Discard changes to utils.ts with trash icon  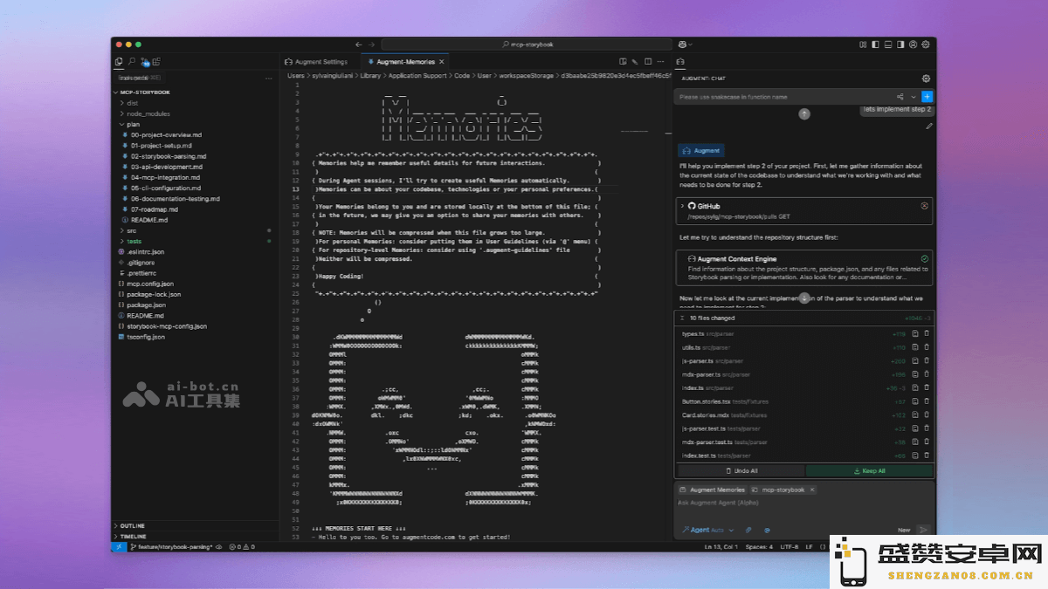tap(927, 347)
